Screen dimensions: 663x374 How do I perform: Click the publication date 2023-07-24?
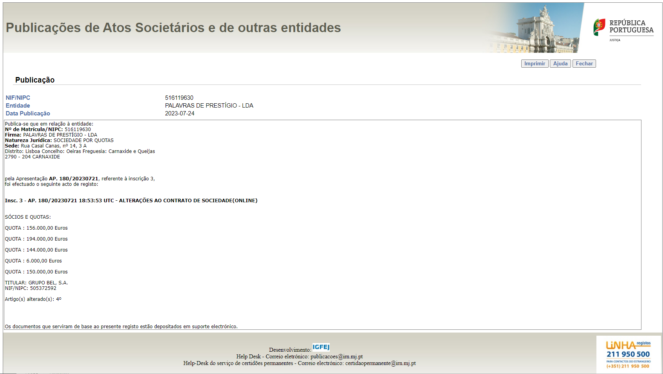click(179, 113)
